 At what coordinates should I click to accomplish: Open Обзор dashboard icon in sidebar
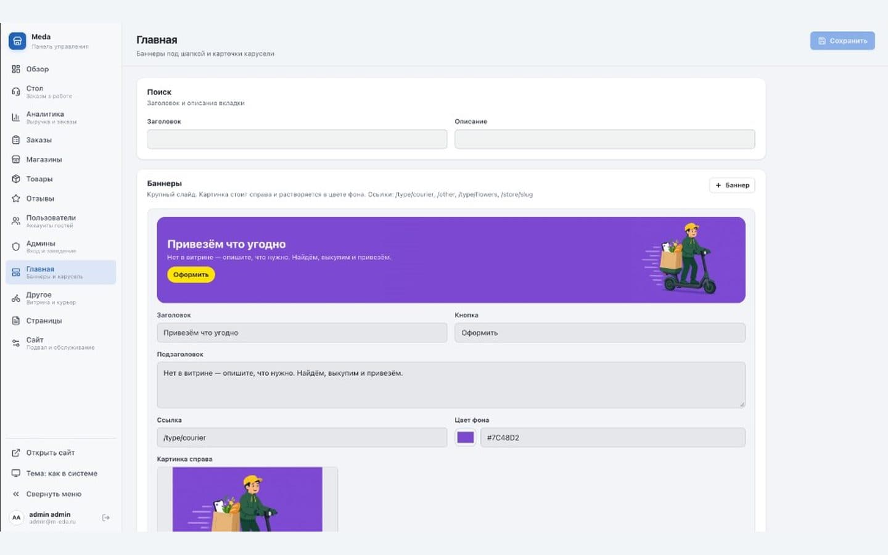[x=16, y=69]
